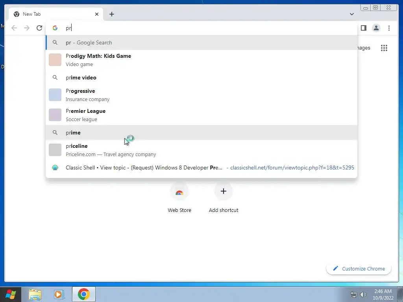Choose the 'prime video' suggestion
The image size is (403, 302).
[201, 77]
